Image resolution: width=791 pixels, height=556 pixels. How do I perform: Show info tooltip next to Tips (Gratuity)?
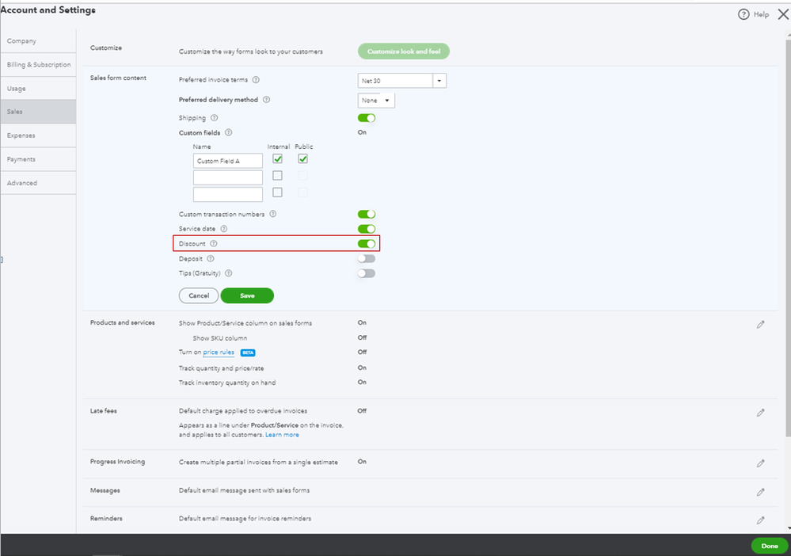[229, 273]
